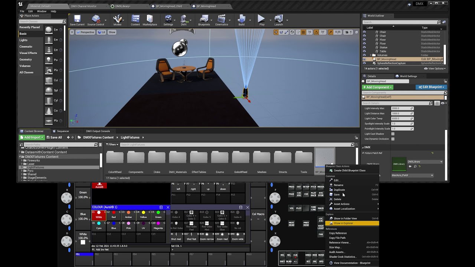The width and height of the screenshot is (475, 267).
Task: Open Add/Import dropdown in Content Browser
Action: (32, 138)
